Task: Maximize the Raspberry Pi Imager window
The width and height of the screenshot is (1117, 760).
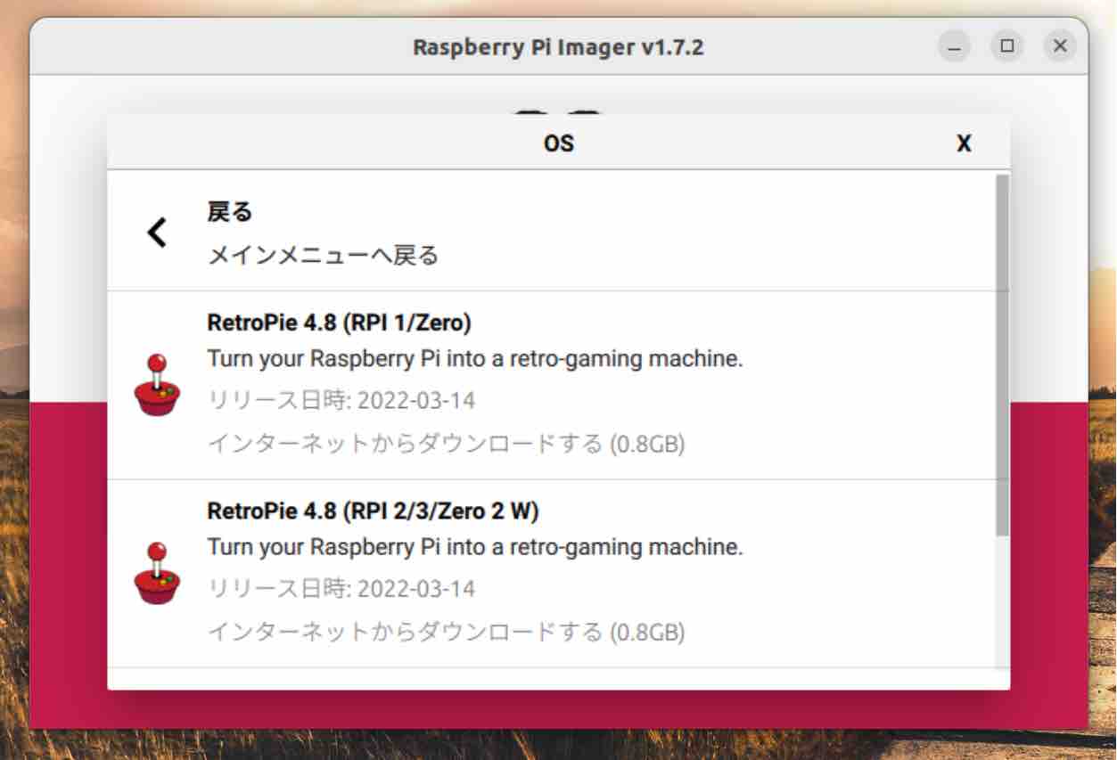Action: click(1007, 46)
